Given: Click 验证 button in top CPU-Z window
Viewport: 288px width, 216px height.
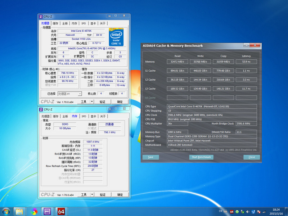Looking at the screenshot, I should click(x=102, y=102).
